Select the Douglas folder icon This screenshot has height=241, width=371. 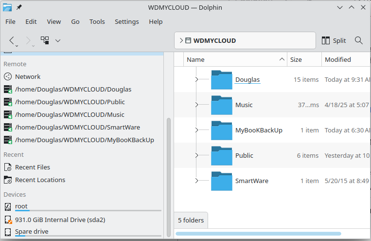click(x=222, y=80)
